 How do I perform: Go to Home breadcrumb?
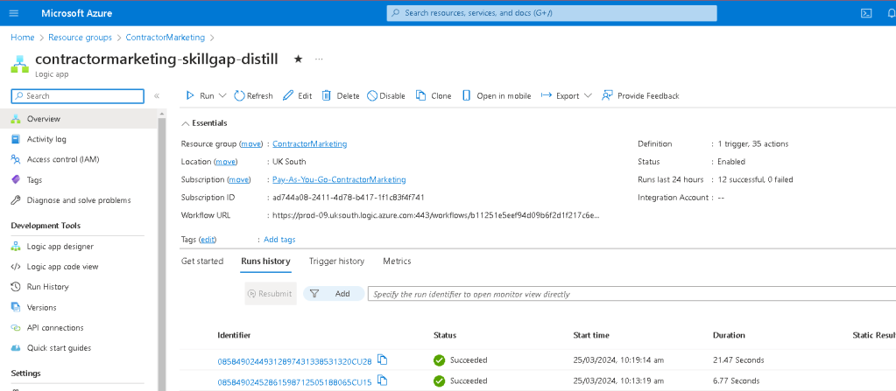click(22, 38)
